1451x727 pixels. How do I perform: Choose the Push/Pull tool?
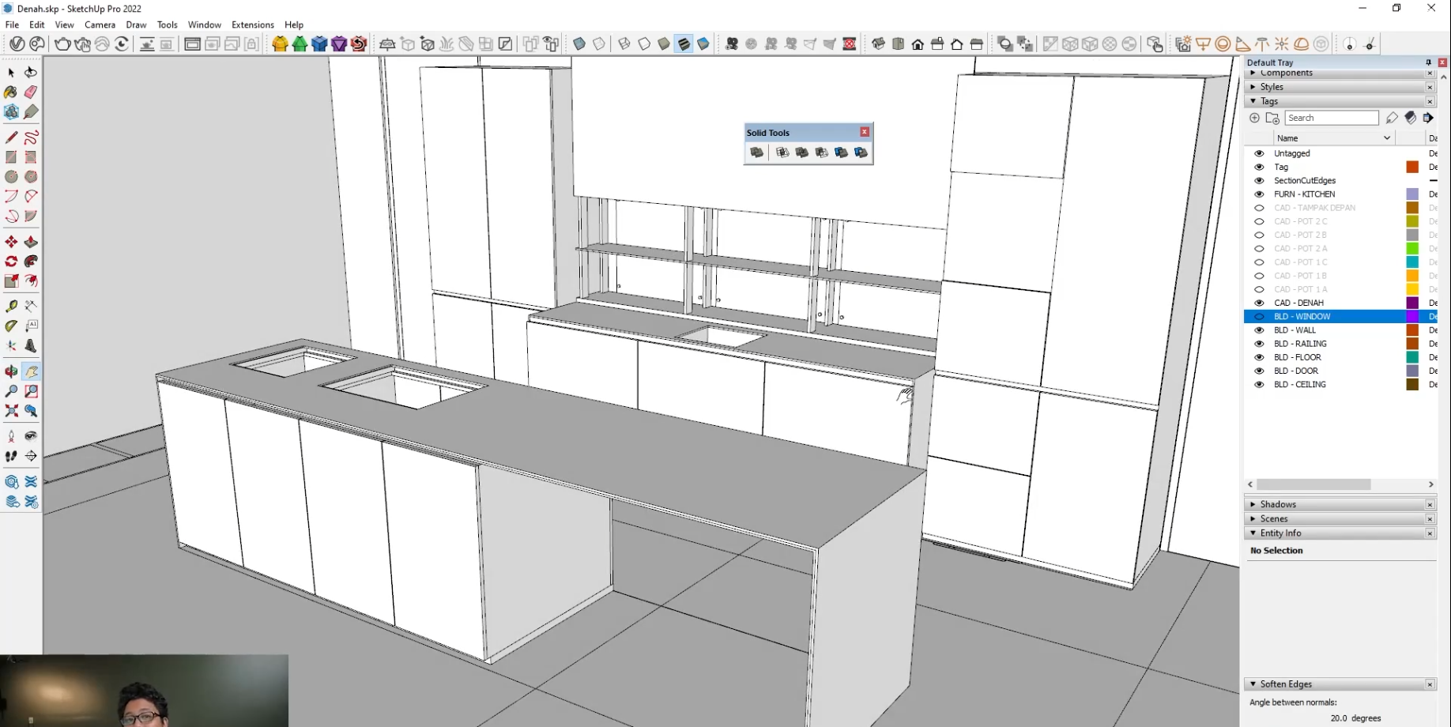point(31,241)
